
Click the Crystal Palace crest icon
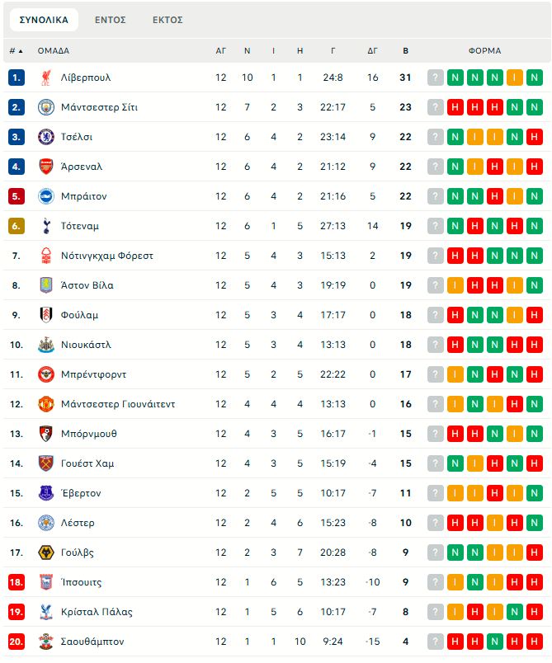pyautogui.click(x=45, y=612)
